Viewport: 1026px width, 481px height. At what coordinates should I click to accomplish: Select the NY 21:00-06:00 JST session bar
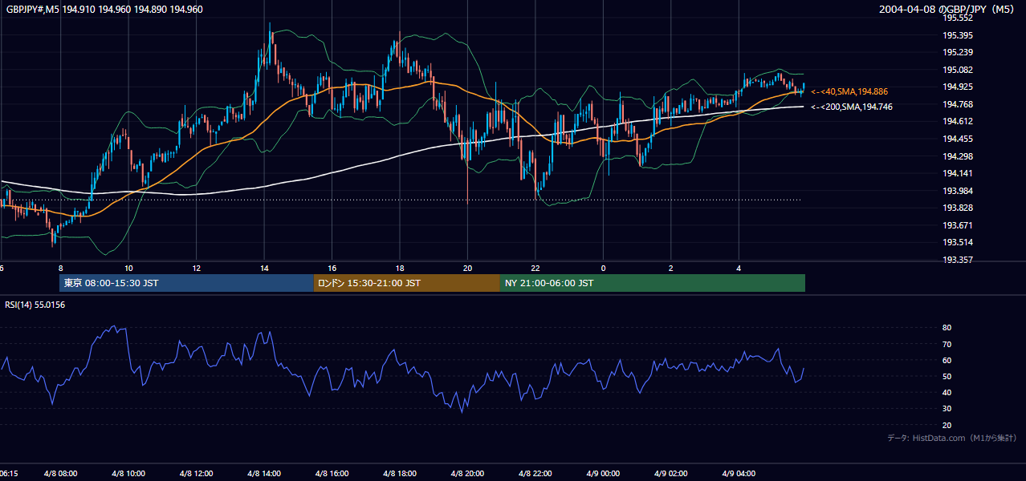pos(653,283)
